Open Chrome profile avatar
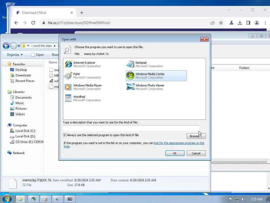270x203 pixels. click(257, 23)
